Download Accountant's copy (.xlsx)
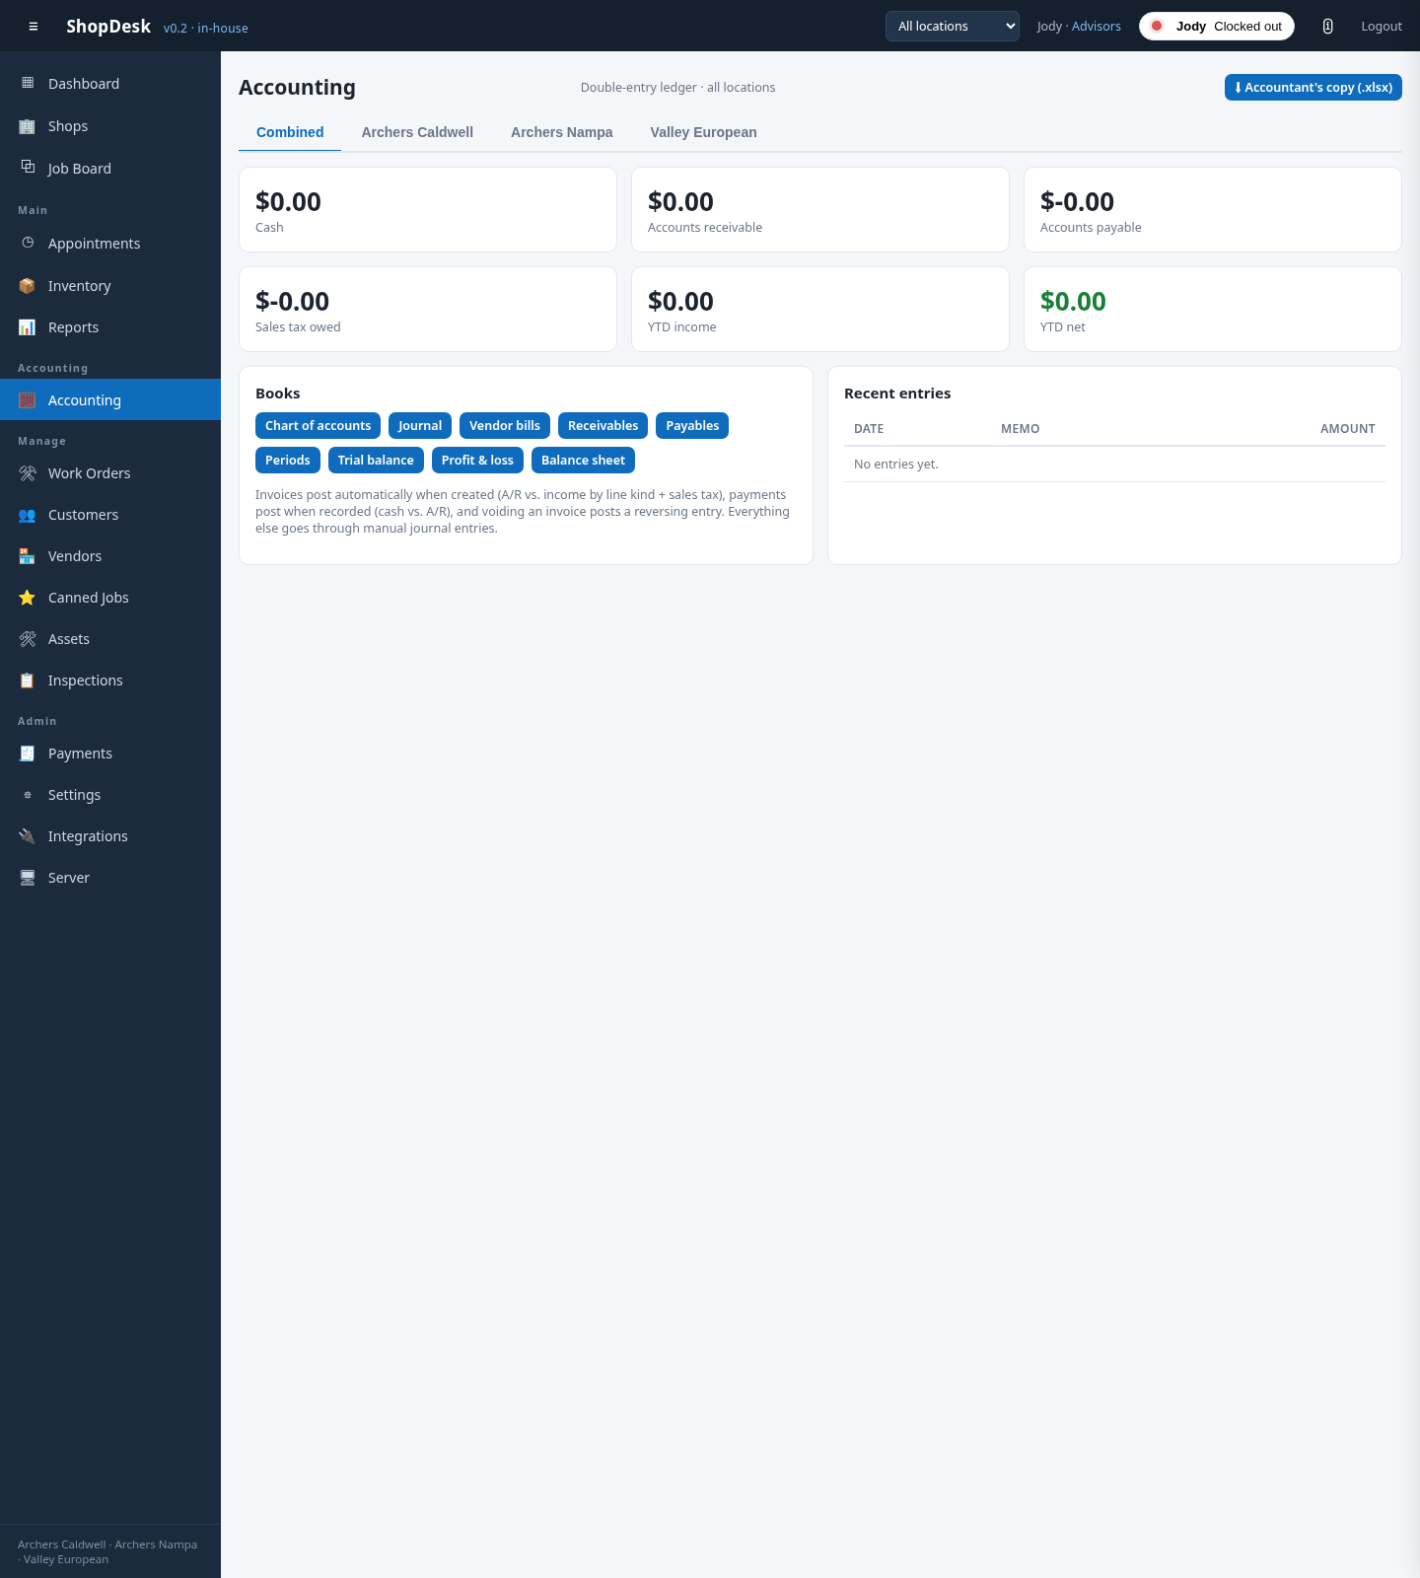The height and width of the screenshot is (1578, 1420). 1313,88
